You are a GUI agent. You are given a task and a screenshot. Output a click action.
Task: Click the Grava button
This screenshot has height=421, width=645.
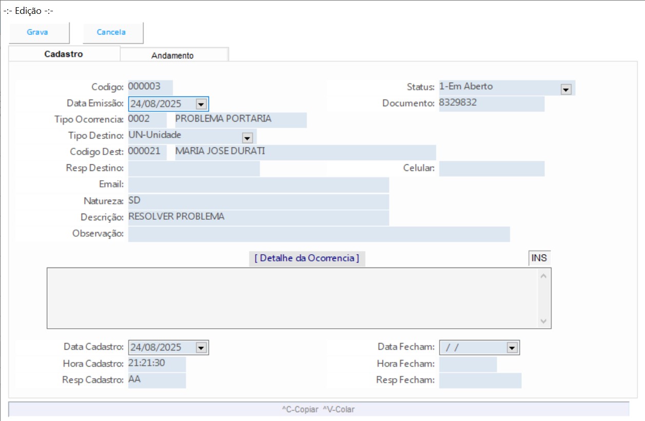[37, 32]
